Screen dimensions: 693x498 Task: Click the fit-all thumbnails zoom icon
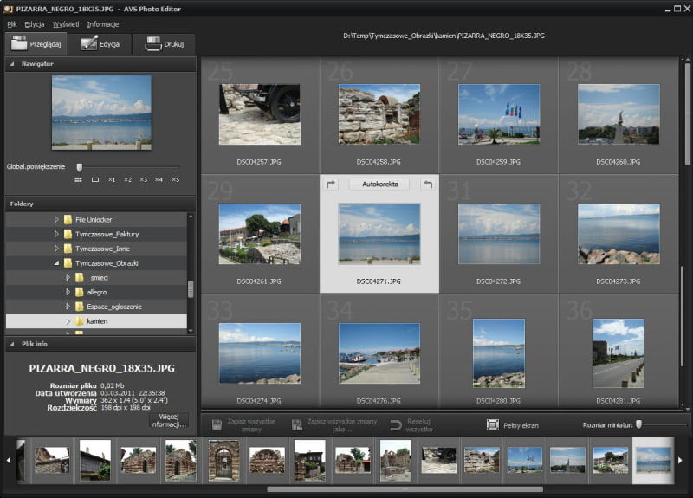click(78, 180)
